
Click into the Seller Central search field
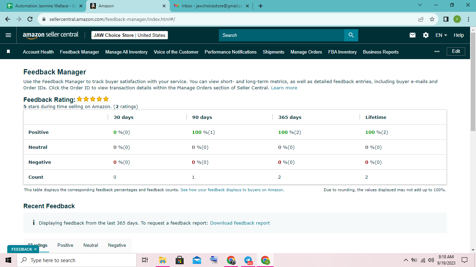(282, 35)
